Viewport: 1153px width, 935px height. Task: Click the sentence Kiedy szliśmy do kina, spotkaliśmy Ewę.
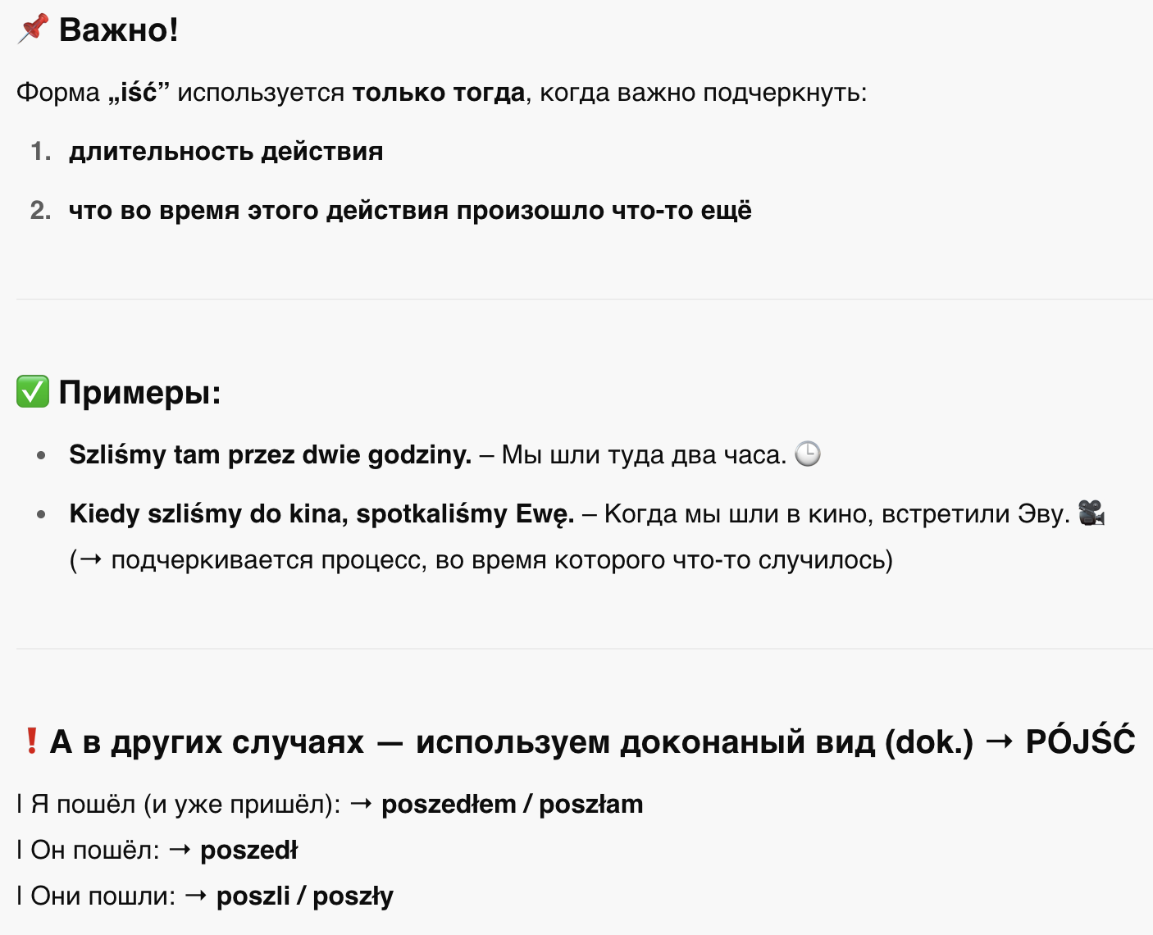321,513
